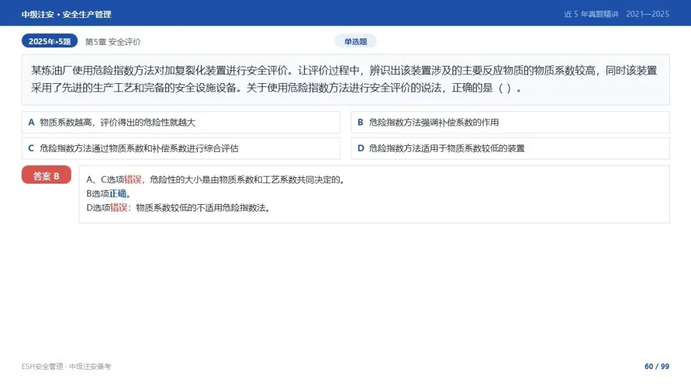Click the 单选题 tag
This screenshot has height=389, width=691.
click(x=355, y=42)
